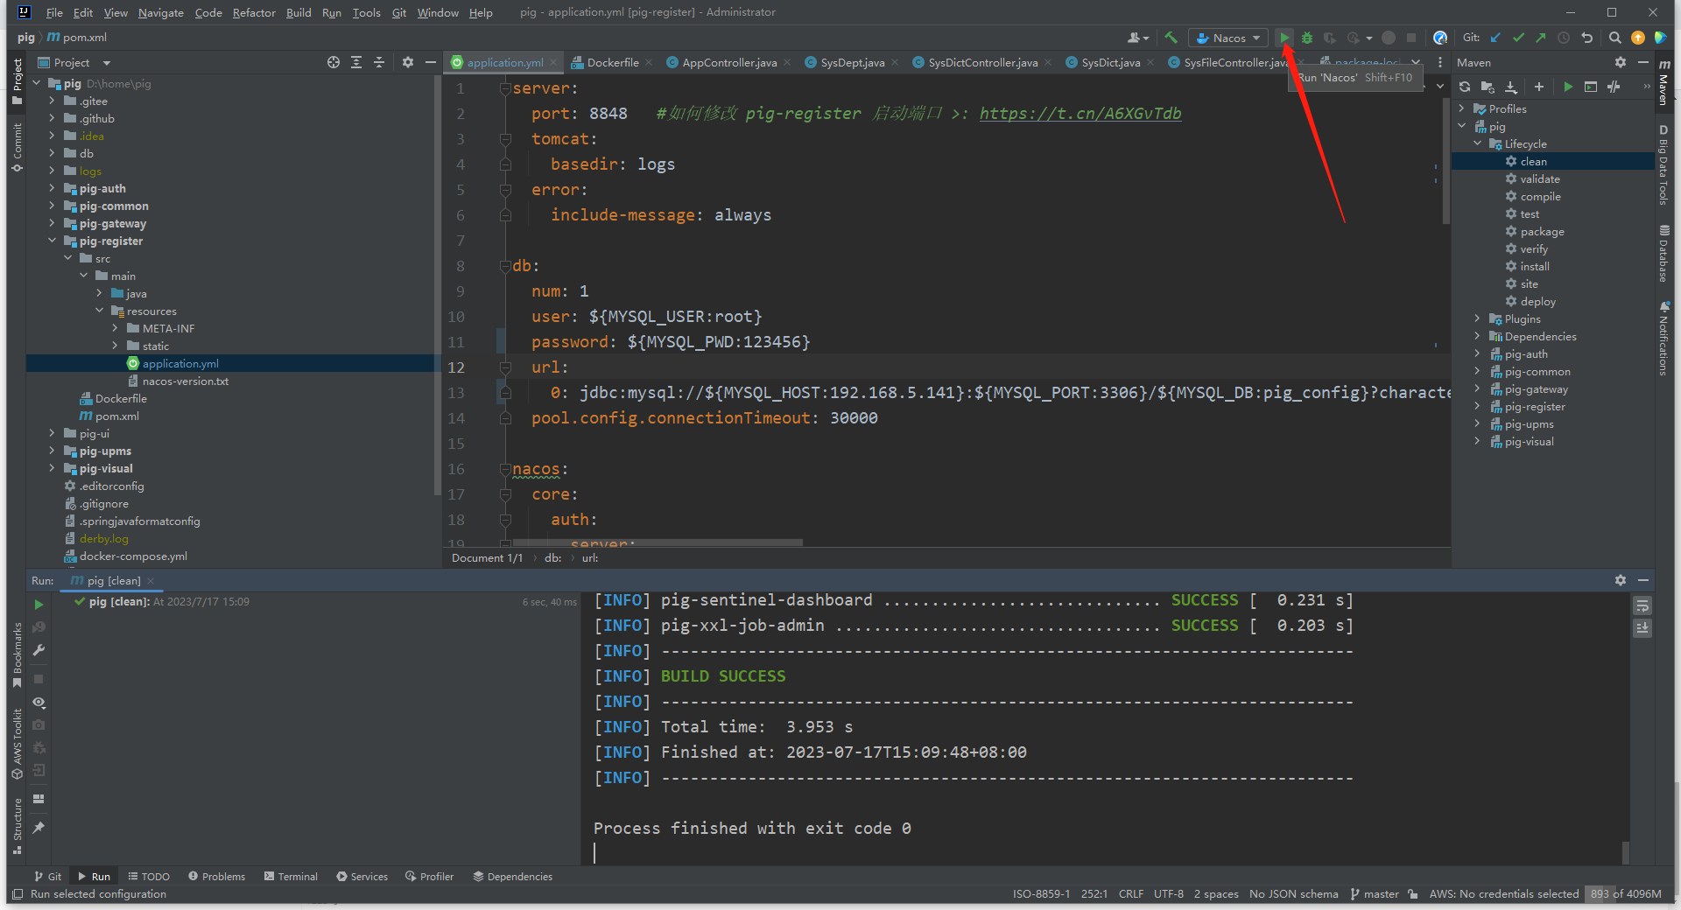
Task: Collapse the Lifecycle node in Maven
Action: [1478, 143]
